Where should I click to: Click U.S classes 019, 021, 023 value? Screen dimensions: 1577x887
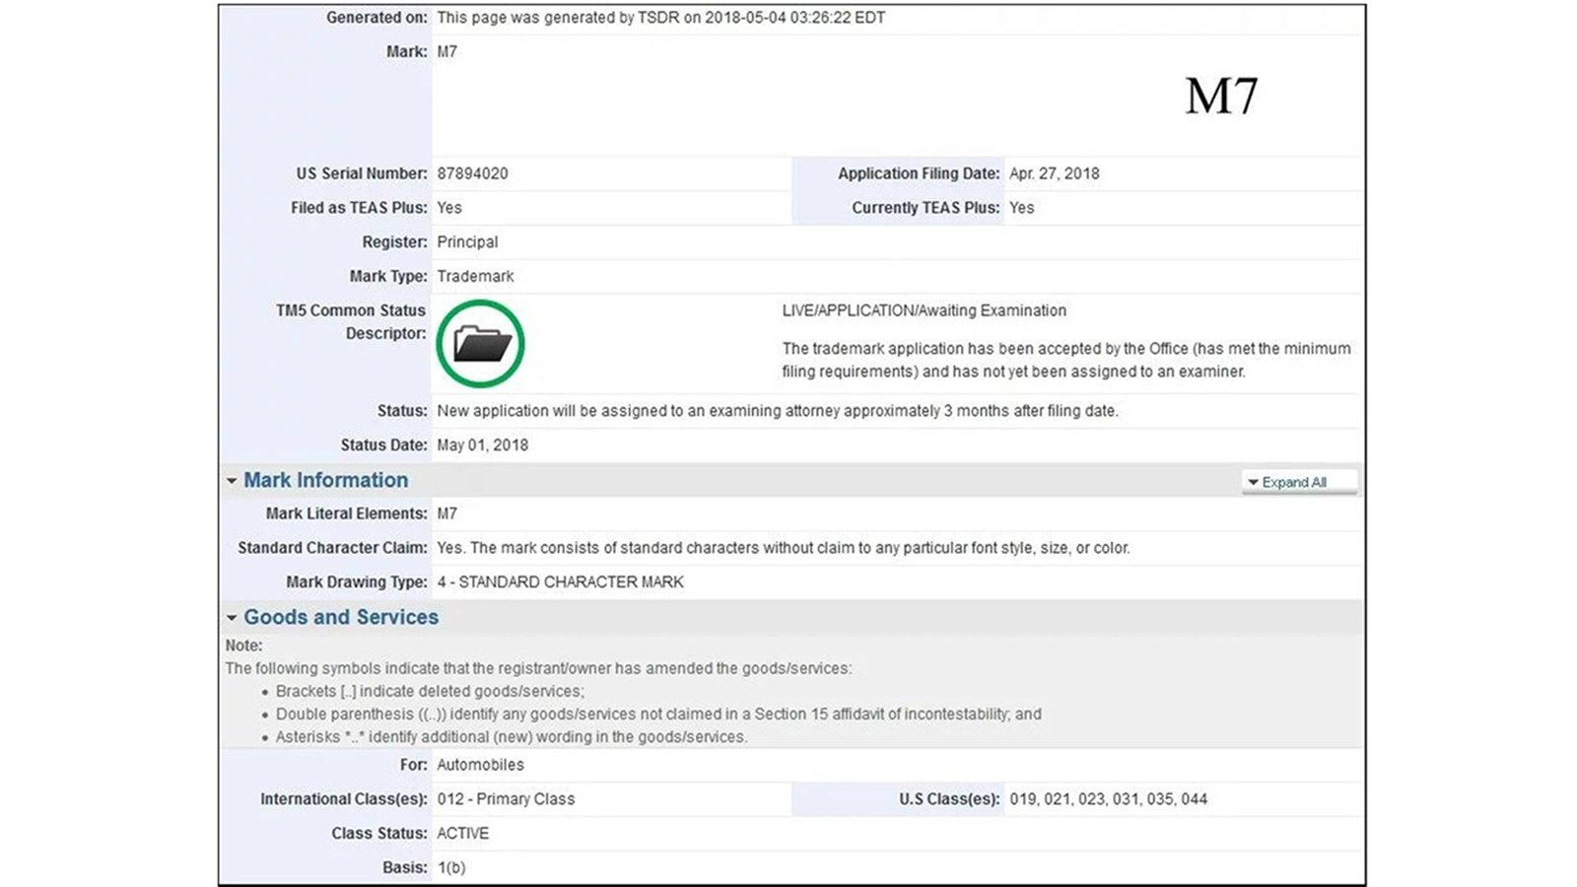coord(1108,799)
